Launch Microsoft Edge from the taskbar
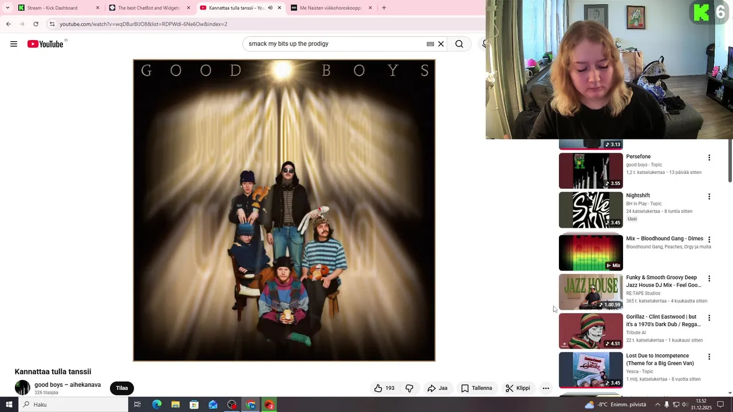 coord(156,405)
